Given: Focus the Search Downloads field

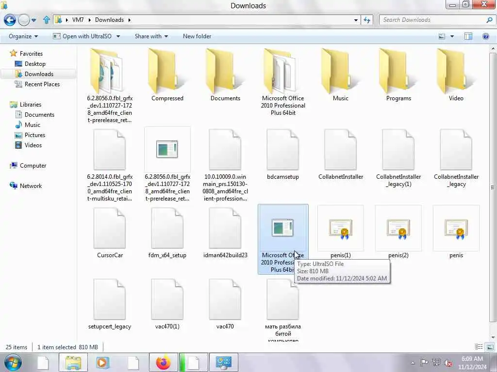Looking at the screenshot, I should (432, 20).
